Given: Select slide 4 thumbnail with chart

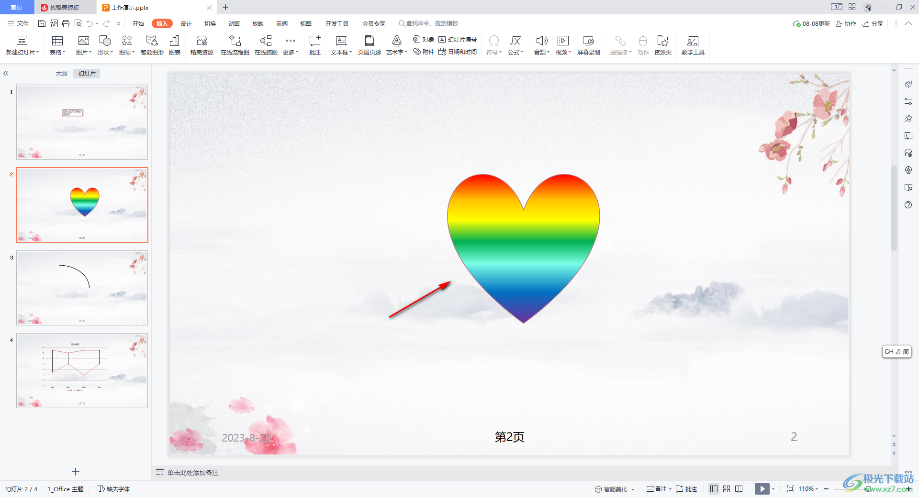Looking at the screenshot, I should click(82, 370).
